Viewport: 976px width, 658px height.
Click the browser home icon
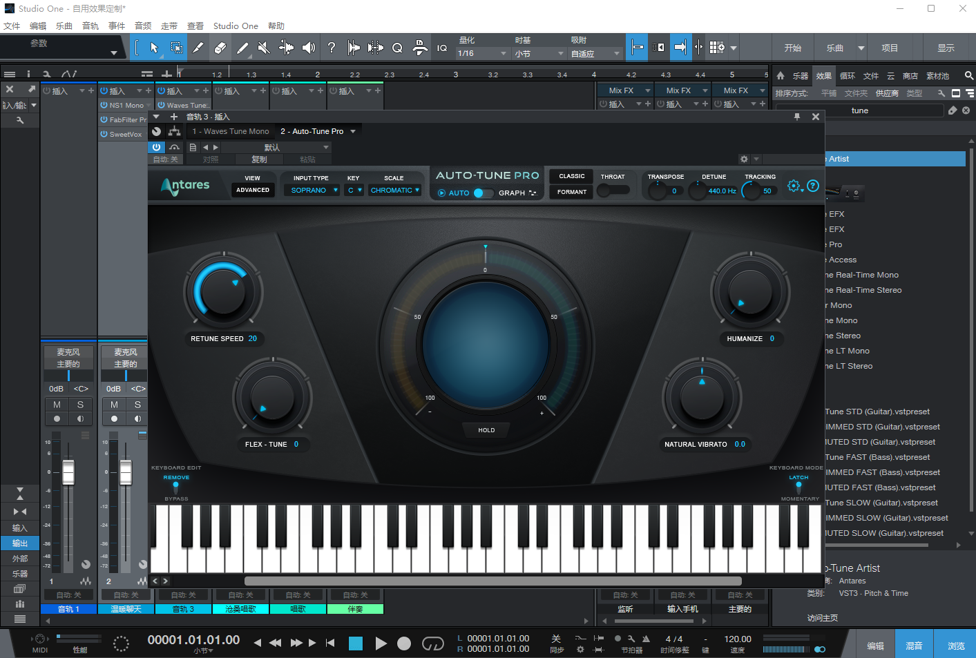click(x=781, y=76)
